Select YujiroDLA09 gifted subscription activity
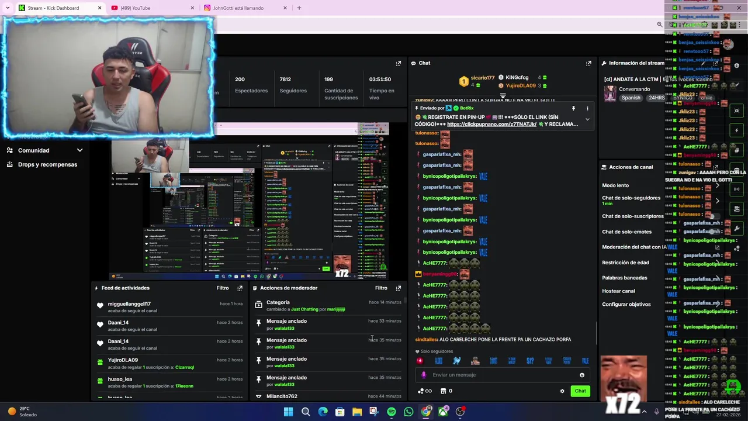 (x=169, y=363)
